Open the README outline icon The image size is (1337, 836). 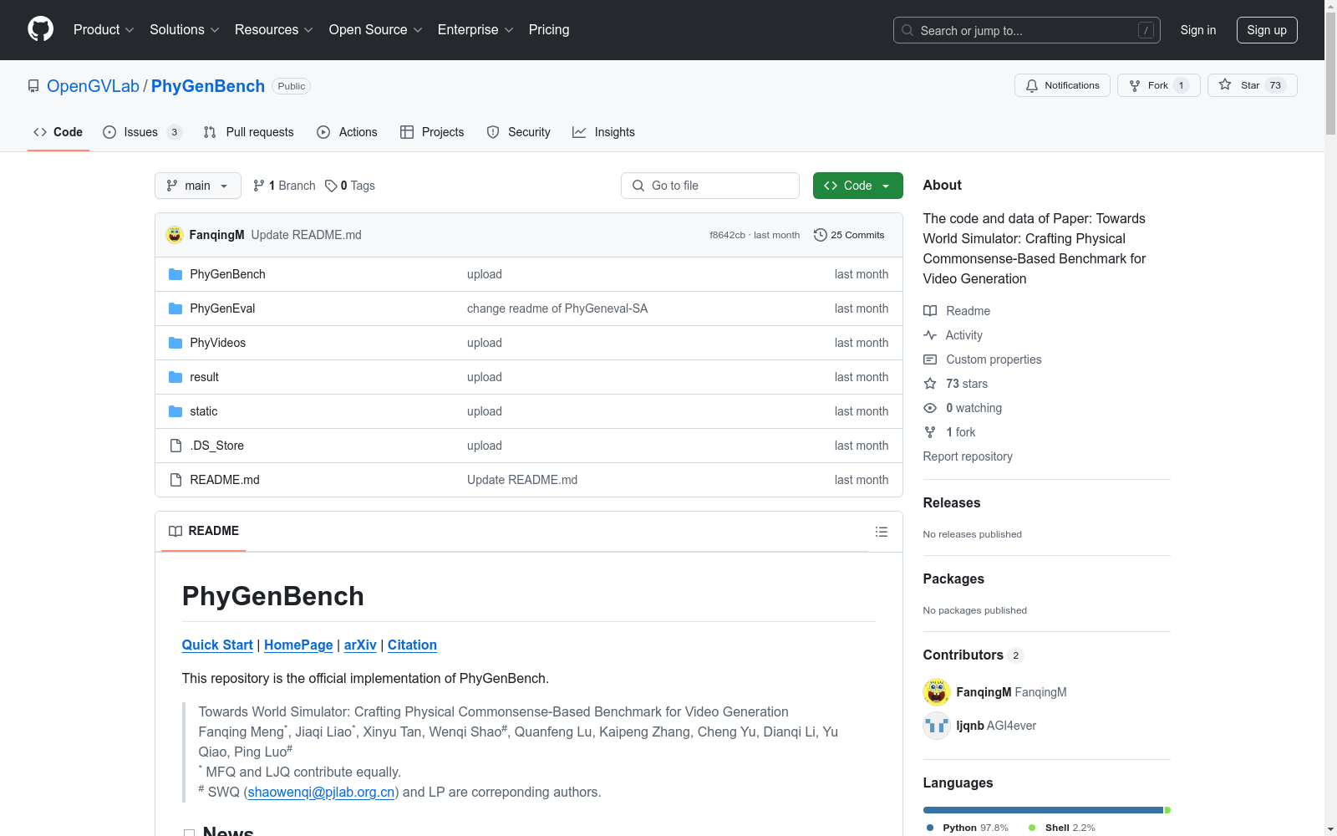point(881,532)
